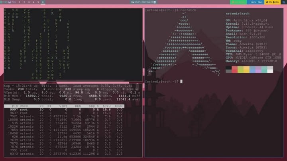Click the 'Tasks: 234 total' summary line
The image size is (287, 161).
(x=71, y=89)
